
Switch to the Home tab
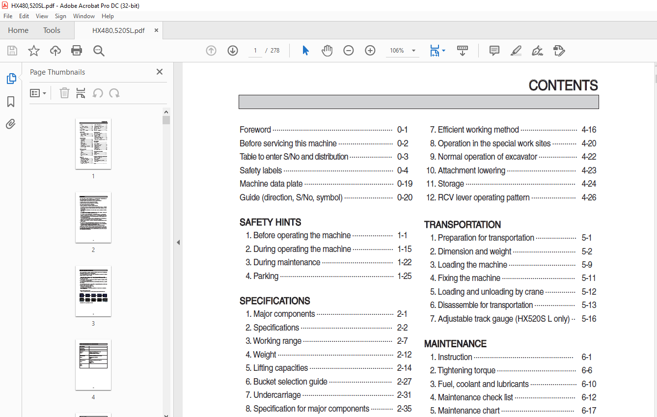tap(18, 30)
